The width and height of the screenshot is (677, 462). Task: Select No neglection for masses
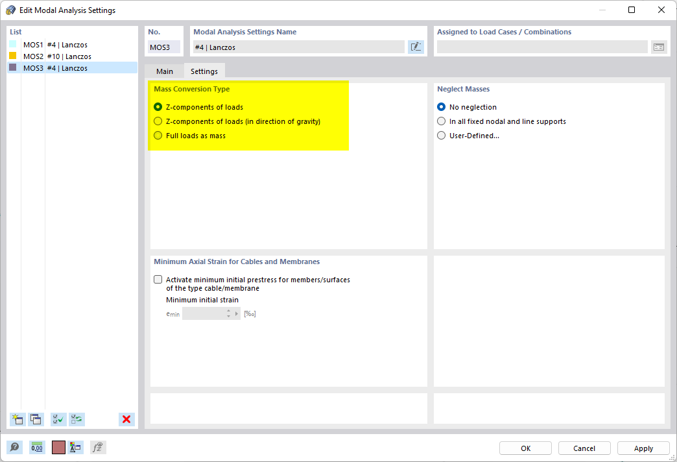point(467,107)
